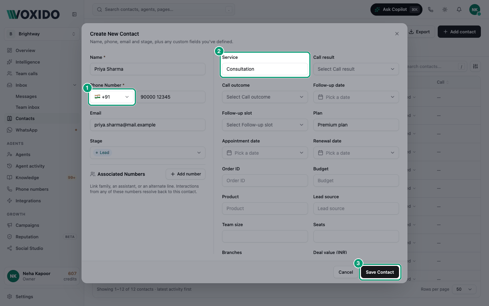The image size is (489, 306).
Task: Click the Export button
Action: (419, 32)
